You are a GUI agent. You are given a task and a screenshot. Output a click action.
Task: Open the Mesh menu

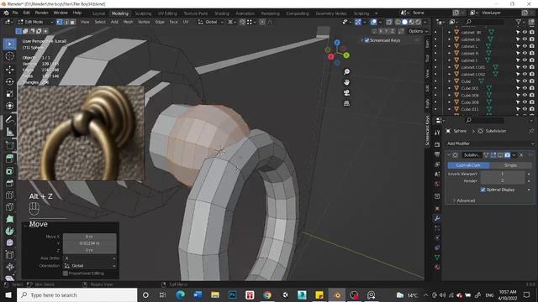[128, 22]
